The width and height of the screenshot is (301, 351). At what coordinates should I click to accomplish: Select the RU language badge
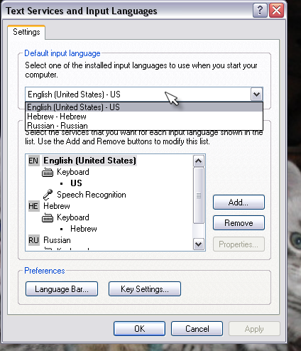(x=33, y=240)
